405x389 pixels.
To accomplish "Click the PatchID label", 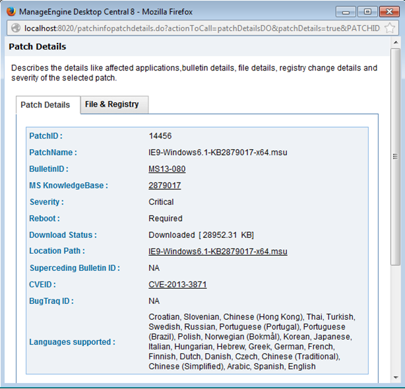I will click(x=46, y=136).
